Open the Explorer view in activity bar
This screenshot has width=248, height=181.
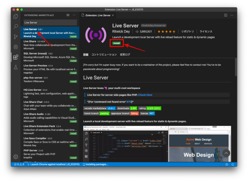pyautogui.click(x=15, y=16)
